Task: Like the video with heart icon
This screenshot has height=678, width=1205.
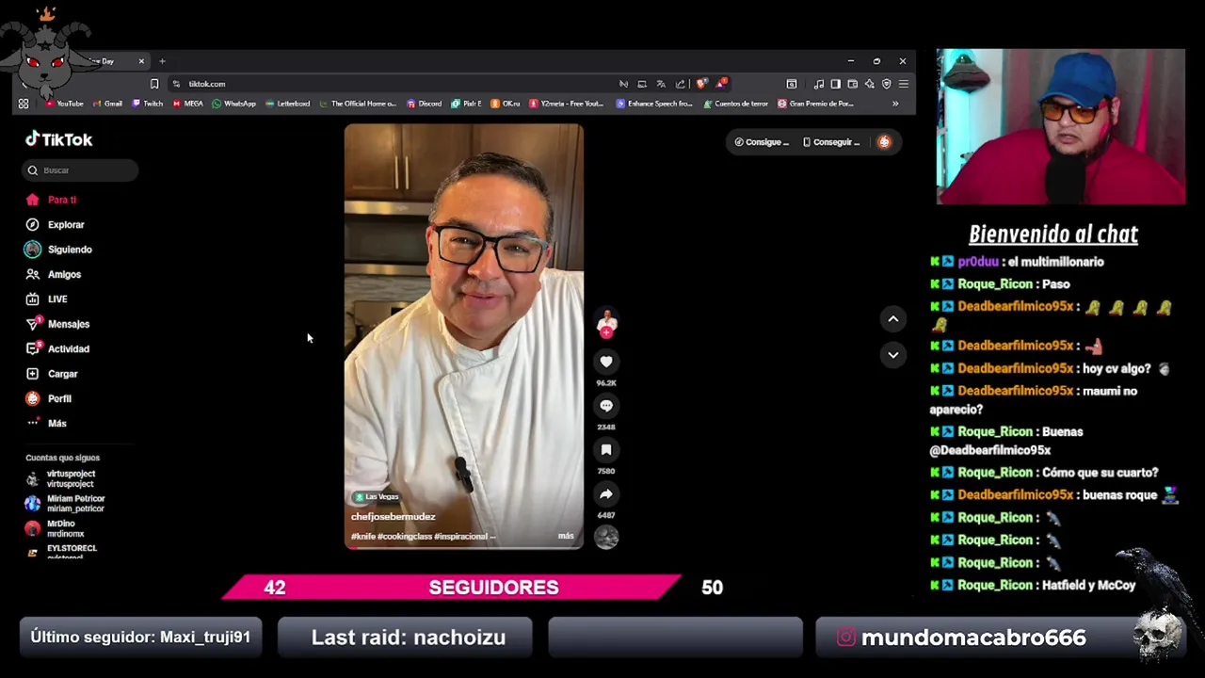Action: 606,362
